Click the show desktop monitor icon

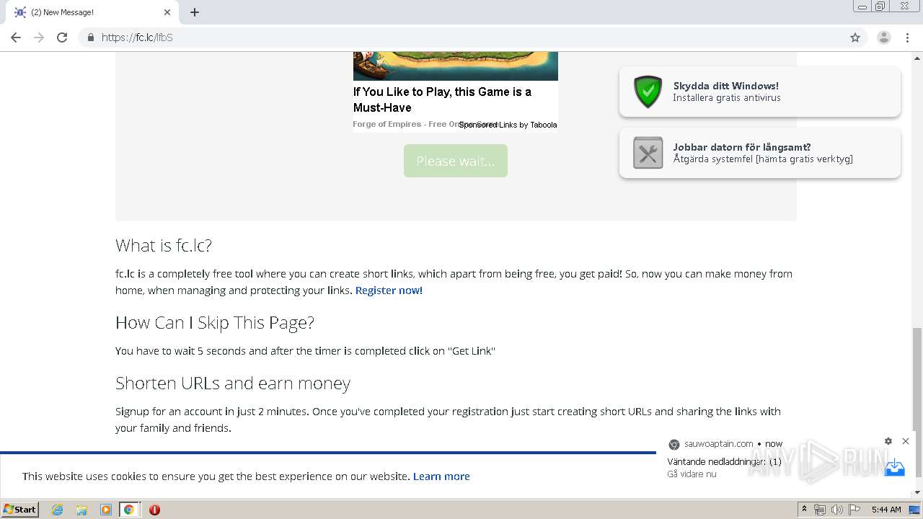tap(915, 510)
